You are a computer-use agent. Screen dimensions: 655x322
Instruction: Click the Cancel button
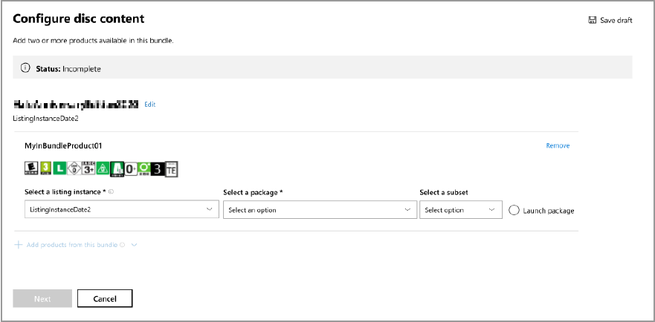[x=105, y=298]
